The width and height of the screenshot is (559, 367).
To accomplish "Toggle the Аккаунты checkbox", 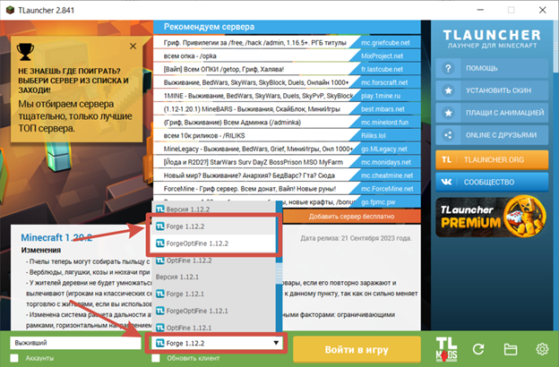I will [14, 358].
